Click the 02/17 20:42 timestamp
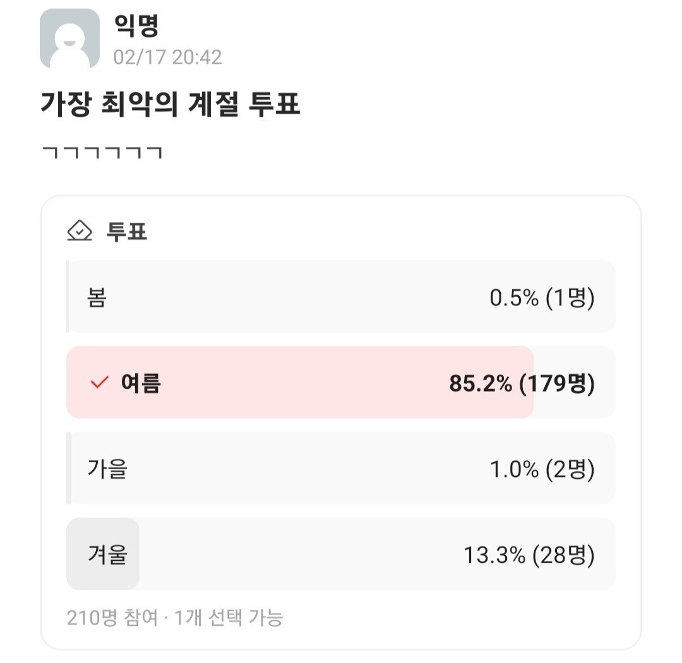This screenshot has height=663, width=682. [167, 57]
